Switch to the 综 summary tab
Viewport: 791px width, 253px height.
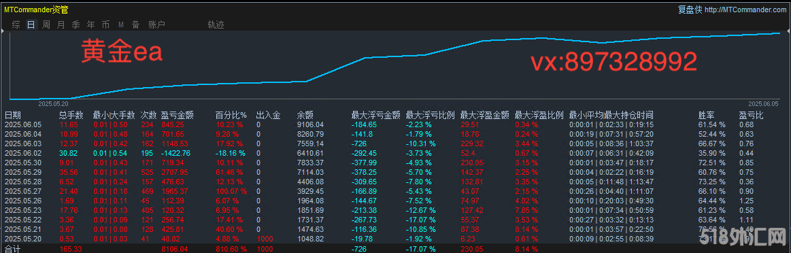click(16, 24)
